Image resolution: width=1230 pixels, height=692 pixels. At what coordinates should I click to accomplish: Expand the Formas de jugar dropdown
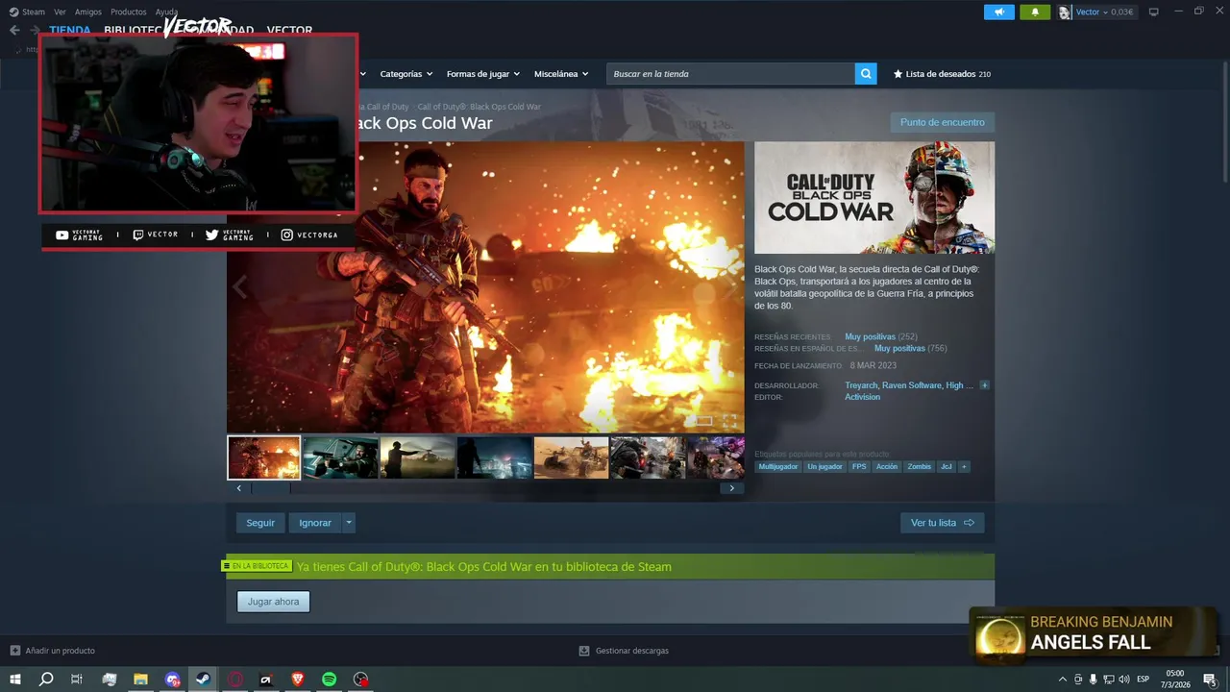pos(482,74)
